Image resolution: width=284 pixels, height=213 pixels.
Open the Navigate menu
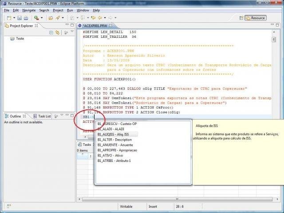pyautogui.click(x=29, y=10)
